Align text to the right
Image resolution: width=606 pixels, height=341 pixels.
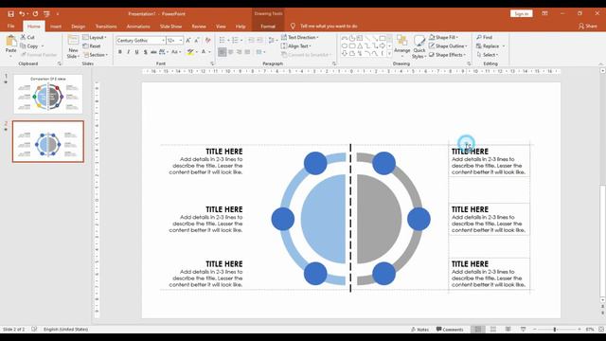tap(240, 52)
